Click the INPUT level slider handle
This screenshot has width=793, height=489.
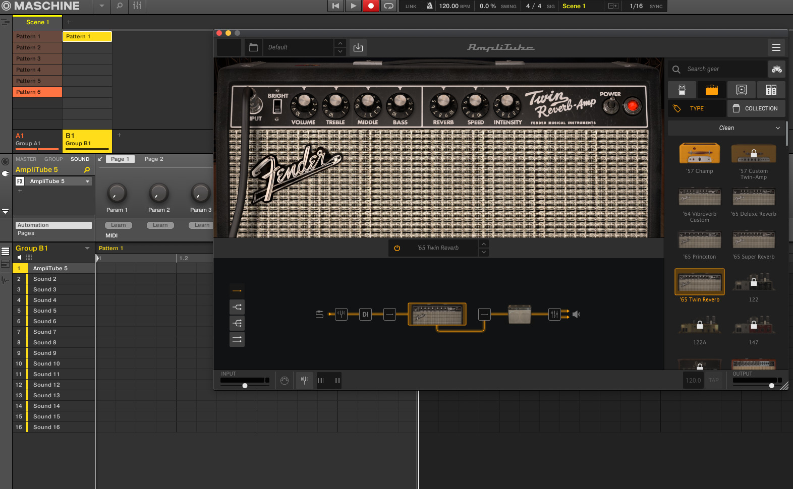pyautogui.click(x=245, y=386)
